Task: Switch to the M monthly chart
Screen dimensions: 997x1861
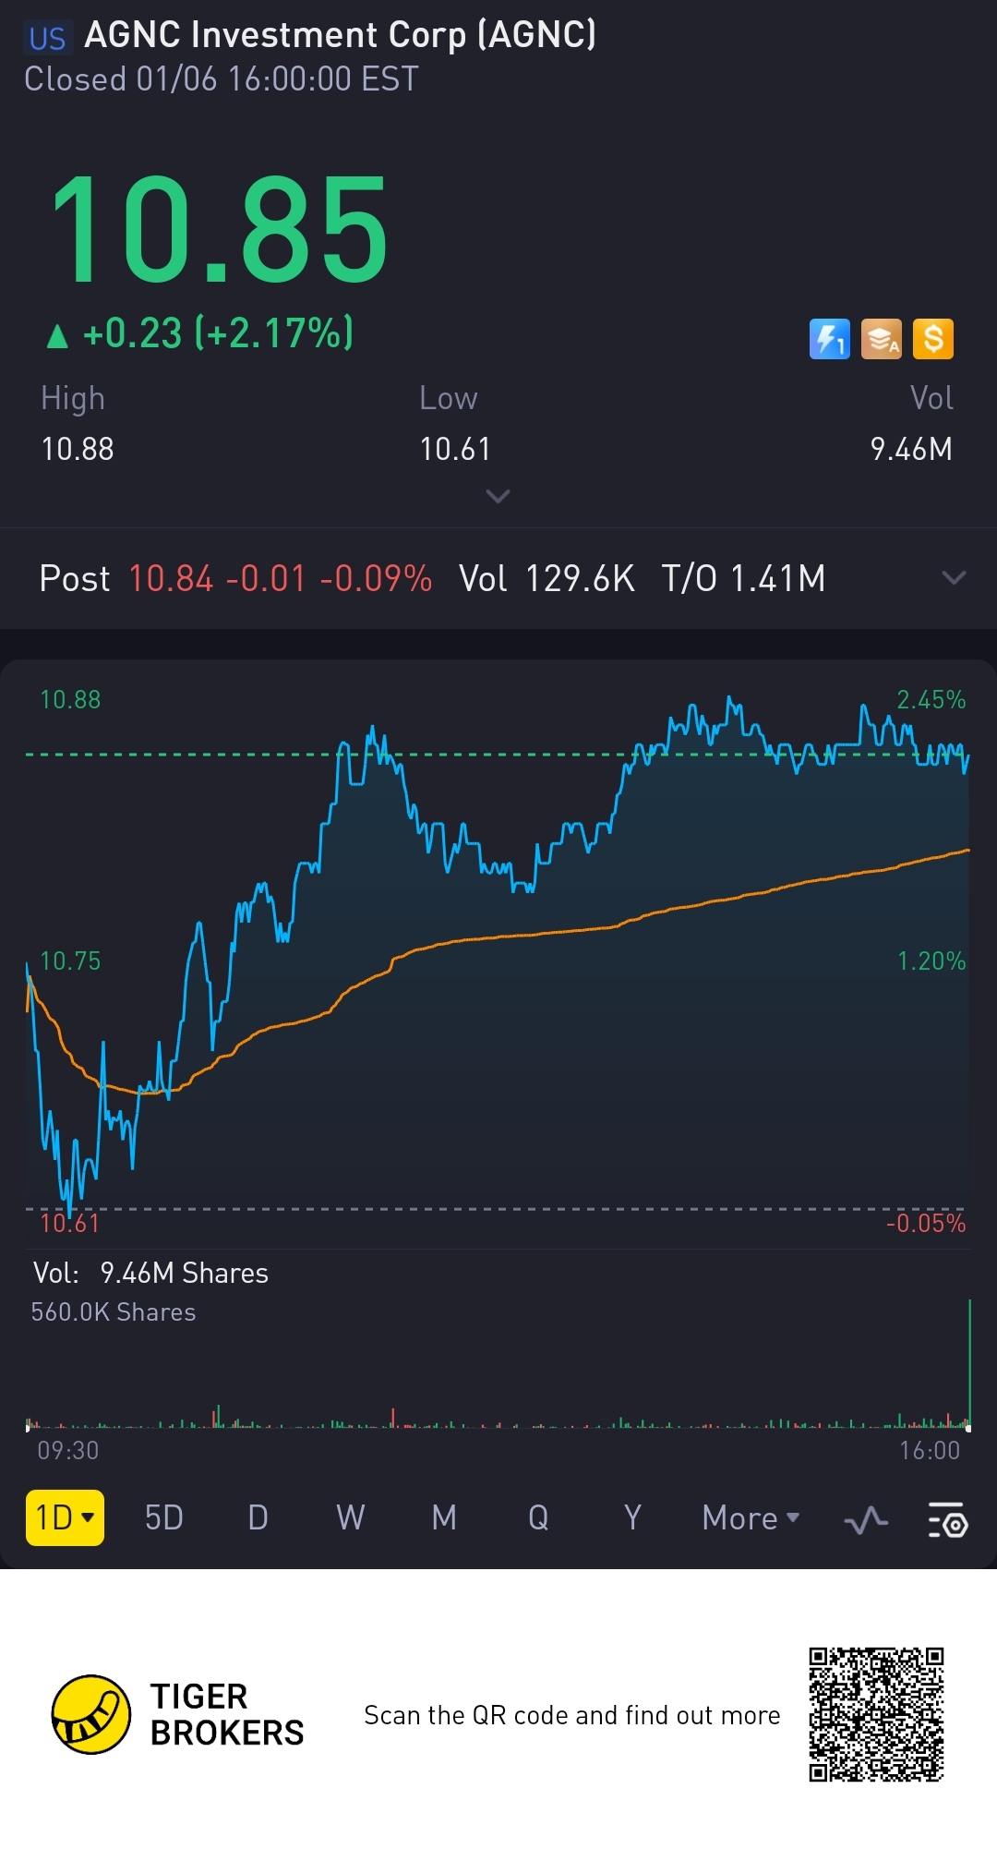Action: coord(444,1517)
